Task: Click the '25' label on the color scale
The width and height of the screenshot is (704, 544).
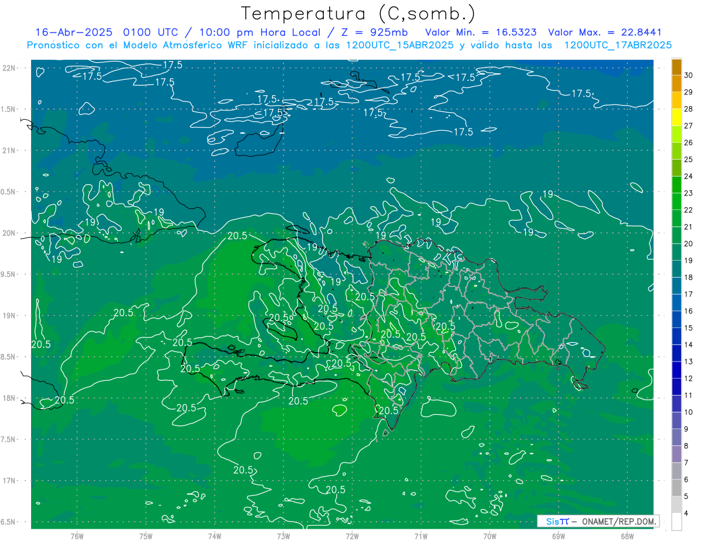Action: [689, 159]
